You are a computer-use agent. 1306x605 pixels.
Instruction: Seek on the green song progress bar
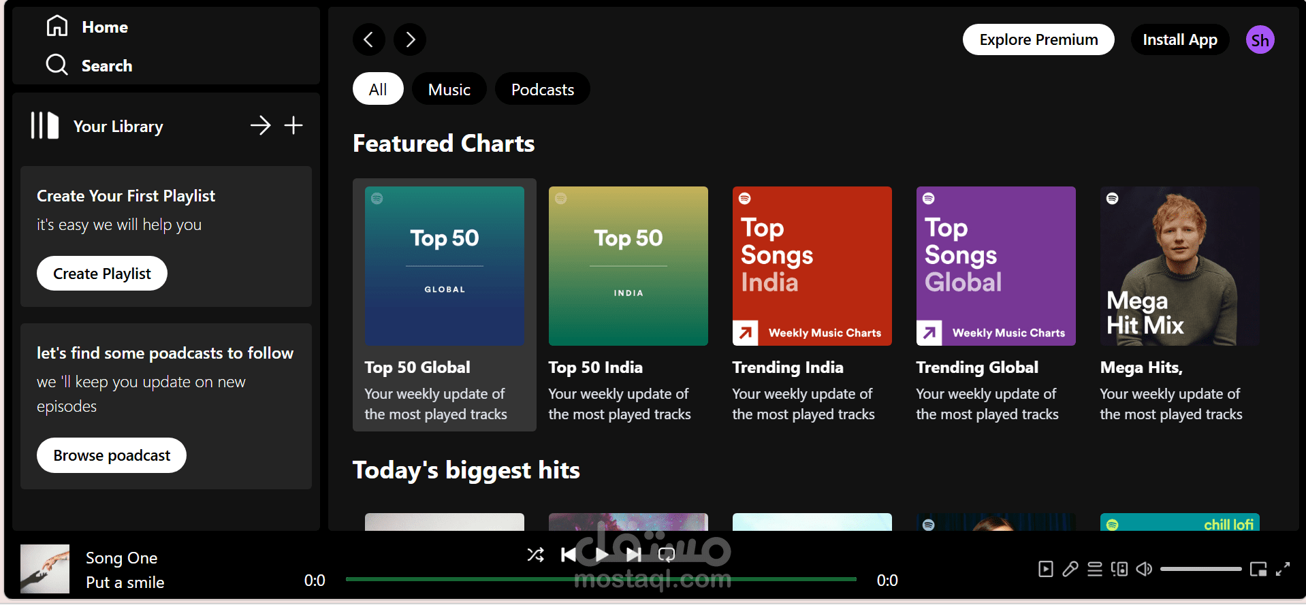(601, 579)
